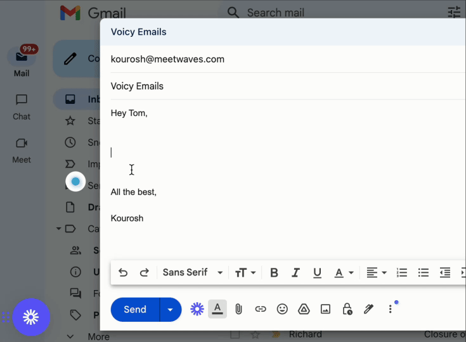The image size is (466, 342).
Task: Open the text color picker
Action: pyautogui.click(x=344, y=272)
